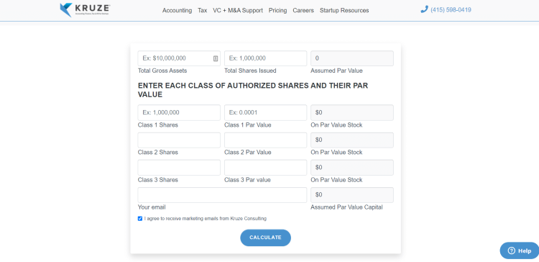Open the Tax menu
The height and width of the screenshot is (262, 539).
click(x=203, y=11)
